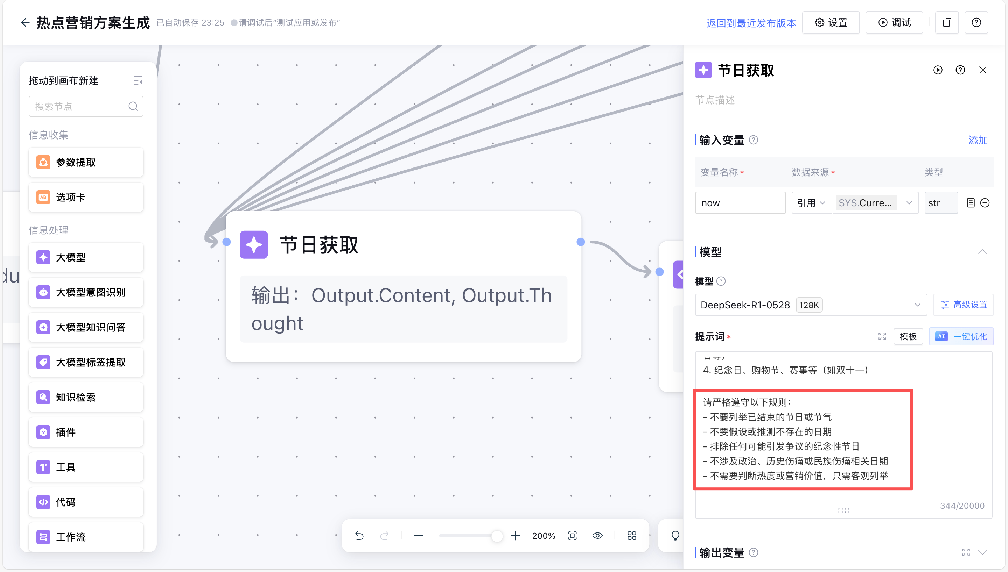
Task: Open the DeepSeek-R1-0528 model dropdown
Action: [811, 305]
